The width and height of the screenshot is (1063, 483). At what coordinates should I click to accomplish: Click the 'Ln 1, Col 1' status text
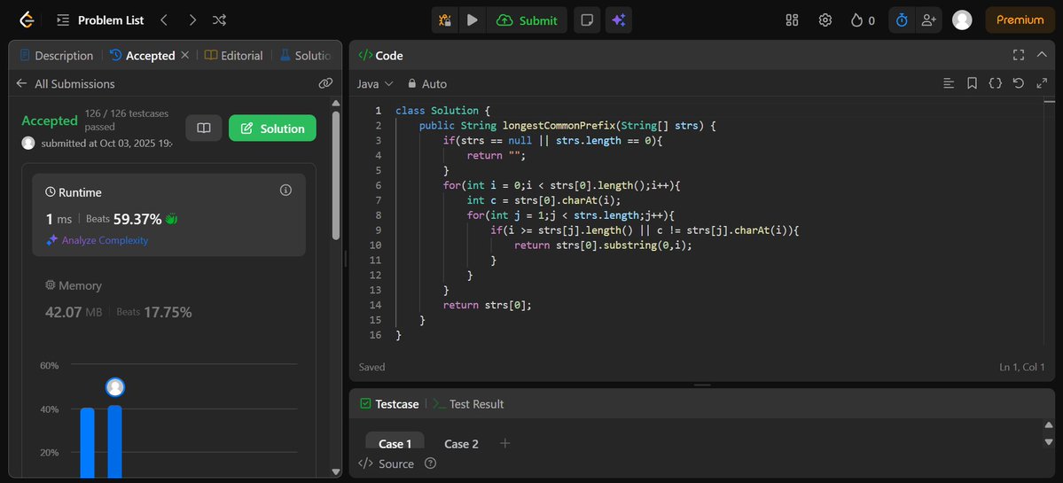(x=1021, y=367)
